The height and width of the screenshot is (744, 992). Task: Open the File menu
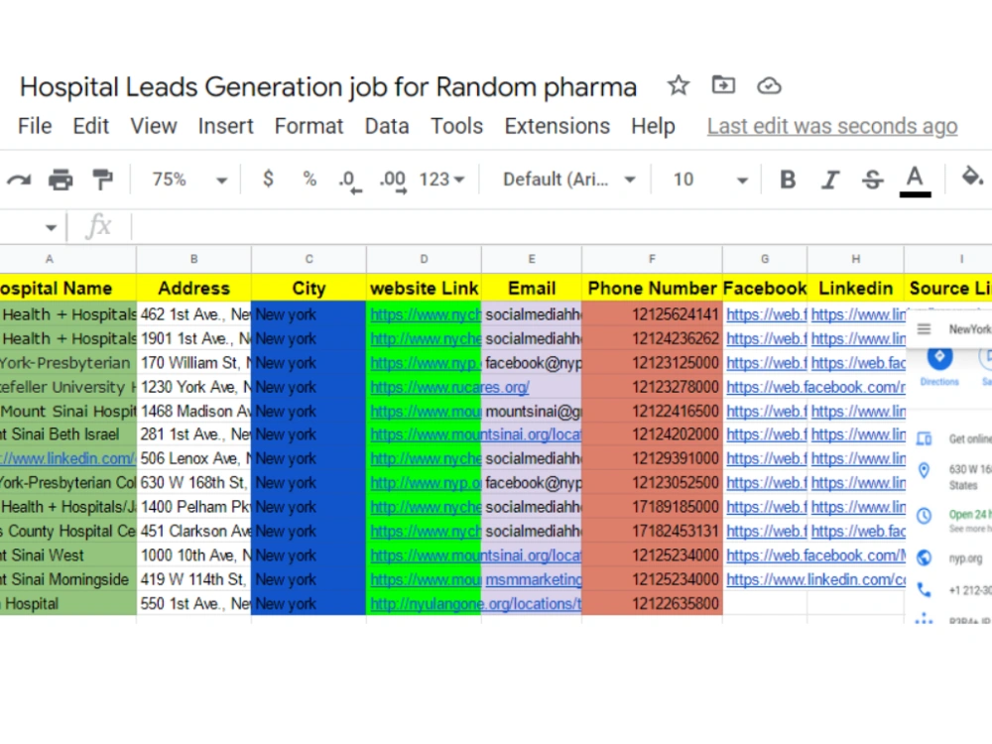point(35,126)
